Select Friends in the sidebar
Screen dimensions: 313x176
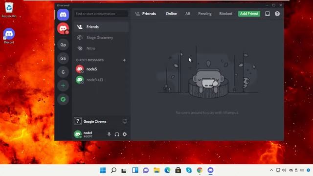101,27
